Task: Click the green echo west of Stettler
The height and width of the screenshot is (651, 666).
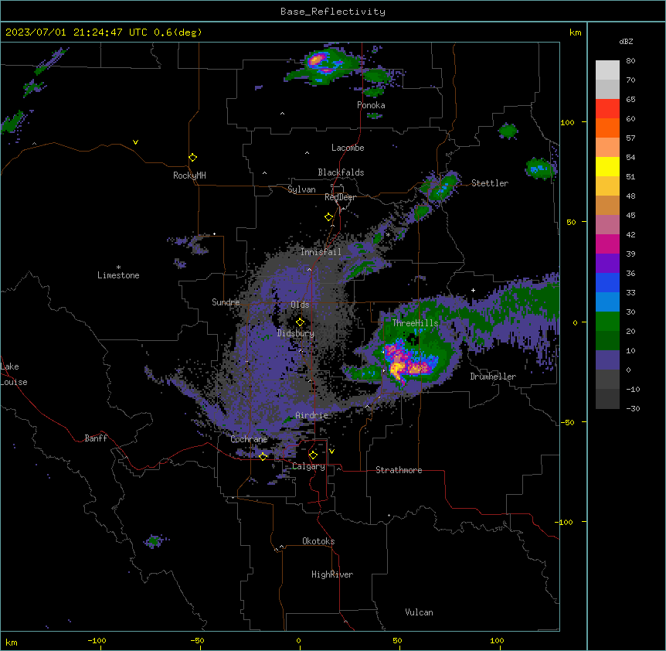Action: (442, 187)
